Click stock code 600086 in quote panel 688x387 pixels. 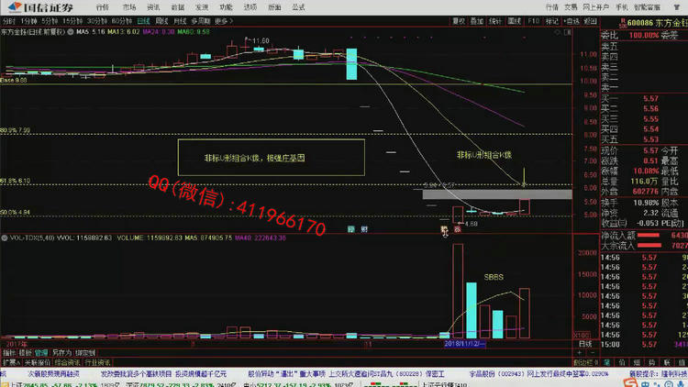coord(640,23)
